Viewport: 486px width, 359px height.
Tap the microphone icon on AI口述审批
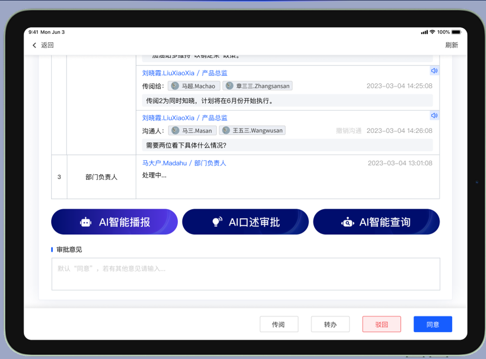click(217, 221)
